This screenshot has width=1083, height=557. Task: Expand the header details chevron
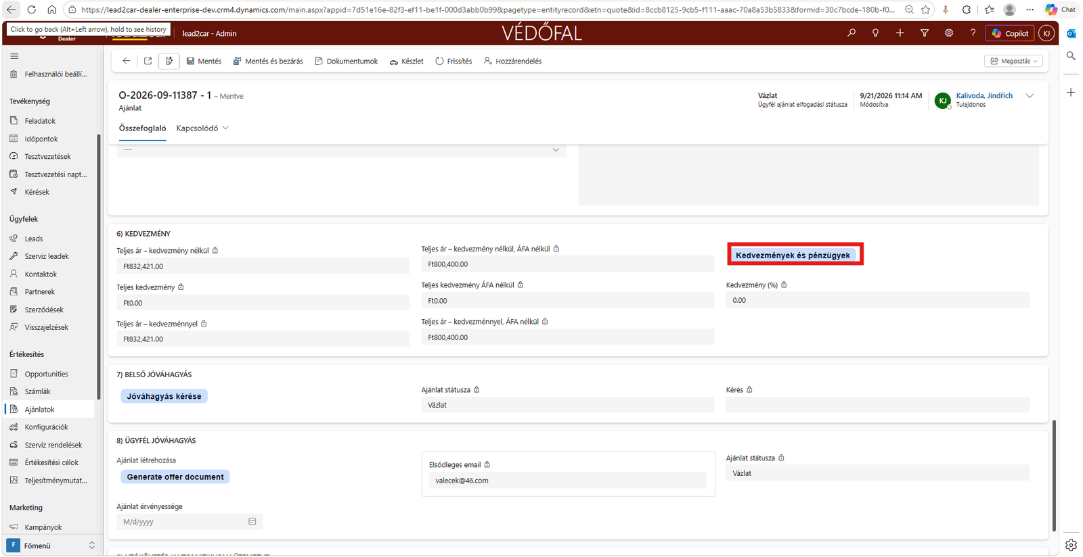coord(1030,96)
